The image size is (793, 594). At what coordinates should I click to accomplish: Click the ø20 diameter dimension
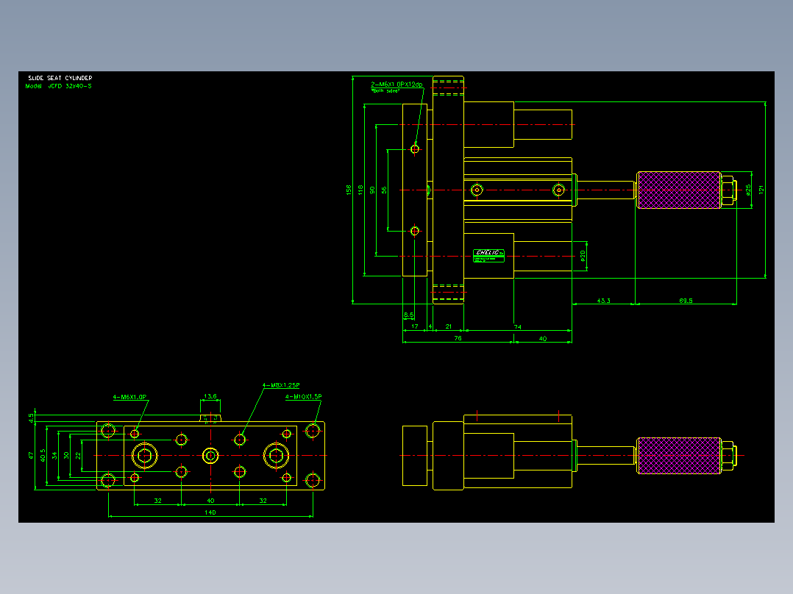point(583,256)
